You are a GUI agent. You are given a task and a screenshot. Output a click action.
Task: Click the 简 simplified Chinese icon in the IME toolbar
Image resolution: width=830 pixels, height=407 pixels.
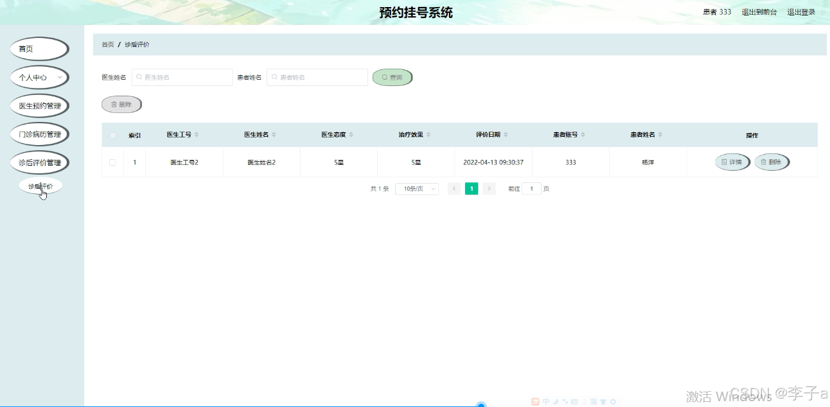(x=594, y=401)
